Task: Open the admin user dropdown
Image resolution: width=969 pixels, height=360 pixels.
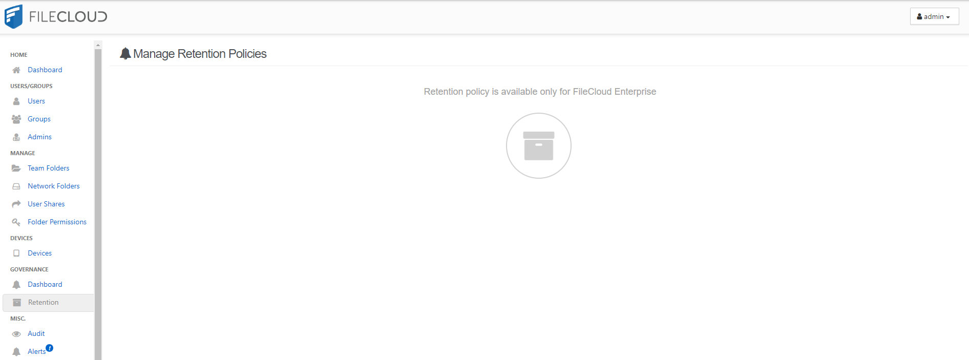Action: (x=934, y=16)
